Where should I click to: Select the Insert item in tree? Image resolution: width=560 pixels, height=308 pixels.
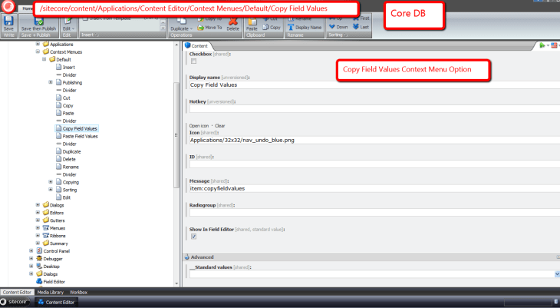[x=68, y=68]
